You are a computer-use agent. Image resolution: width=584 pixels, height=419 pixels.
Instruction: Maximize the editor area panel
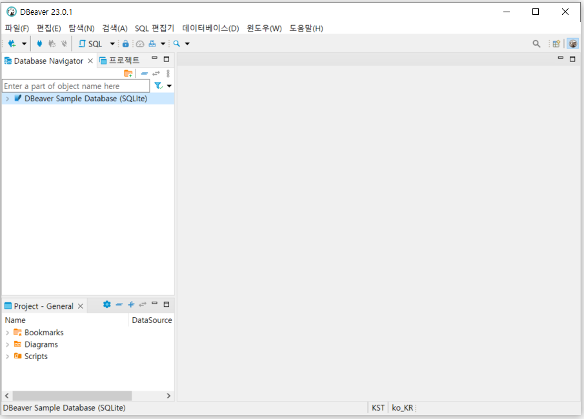point(572,59)
